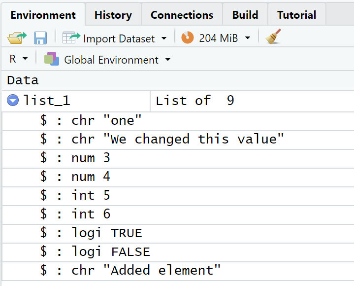Open the dropdown arrow beside Import Dataset
This screenshot has width=354, height=286.
[164, 38]
